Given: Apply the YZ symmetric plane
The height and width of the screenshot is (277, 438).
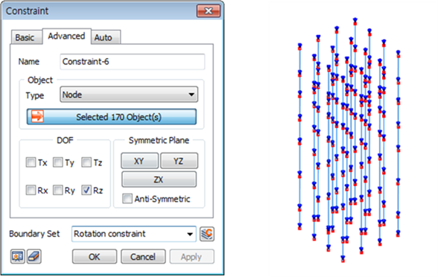Looking at the screenshot, I should pos(179,161).
